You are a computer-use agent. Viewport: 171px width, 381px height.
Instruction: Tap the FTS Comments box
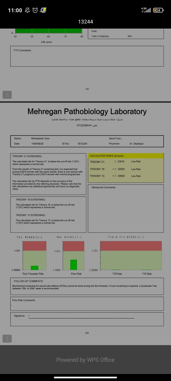87,56
